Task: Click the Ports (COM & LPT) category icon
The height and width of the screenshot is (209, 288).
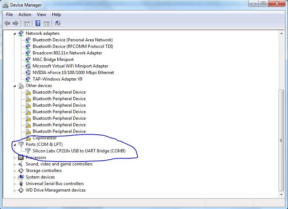Action: pos(21,144)
